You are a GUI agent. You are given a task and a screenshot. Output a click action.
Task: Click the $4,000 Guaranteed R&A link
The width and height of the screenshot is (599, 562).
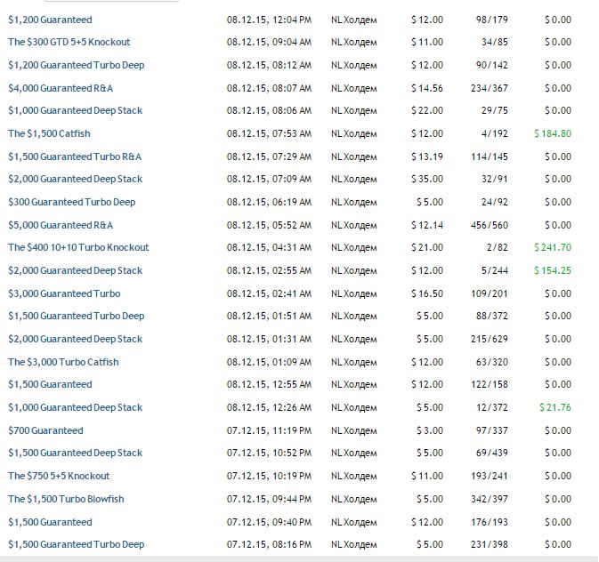click(x=61, y=88)
